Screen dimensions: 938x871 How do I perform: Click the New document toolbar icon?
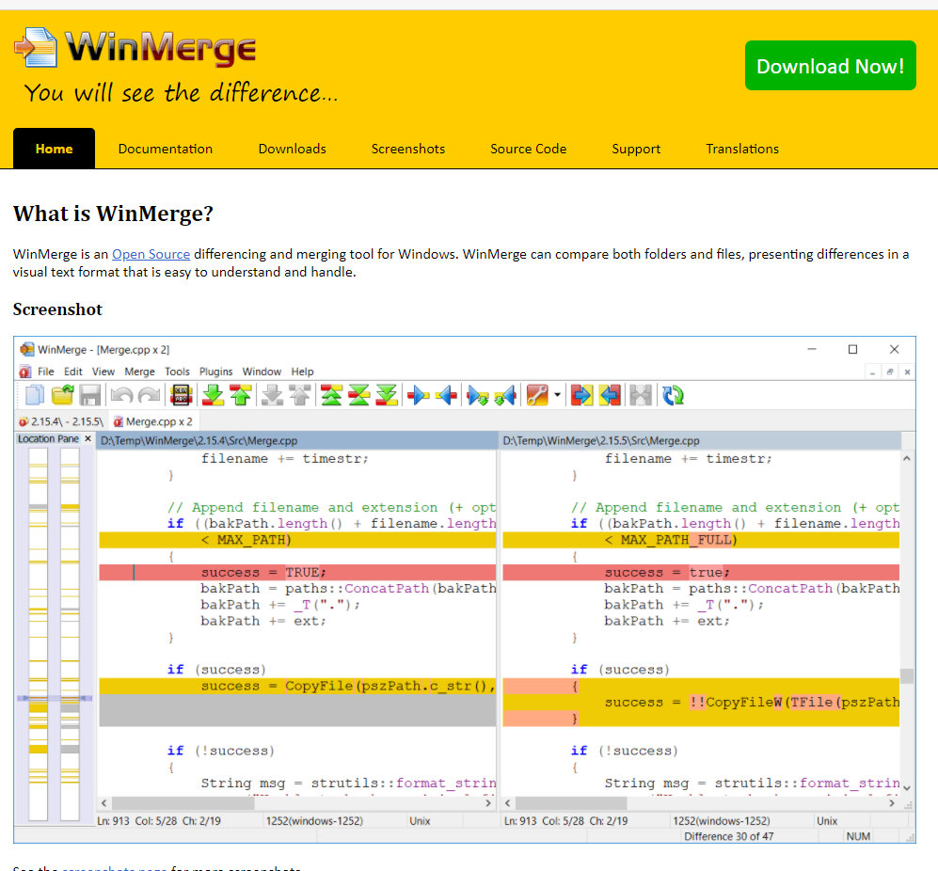point(35,395)
